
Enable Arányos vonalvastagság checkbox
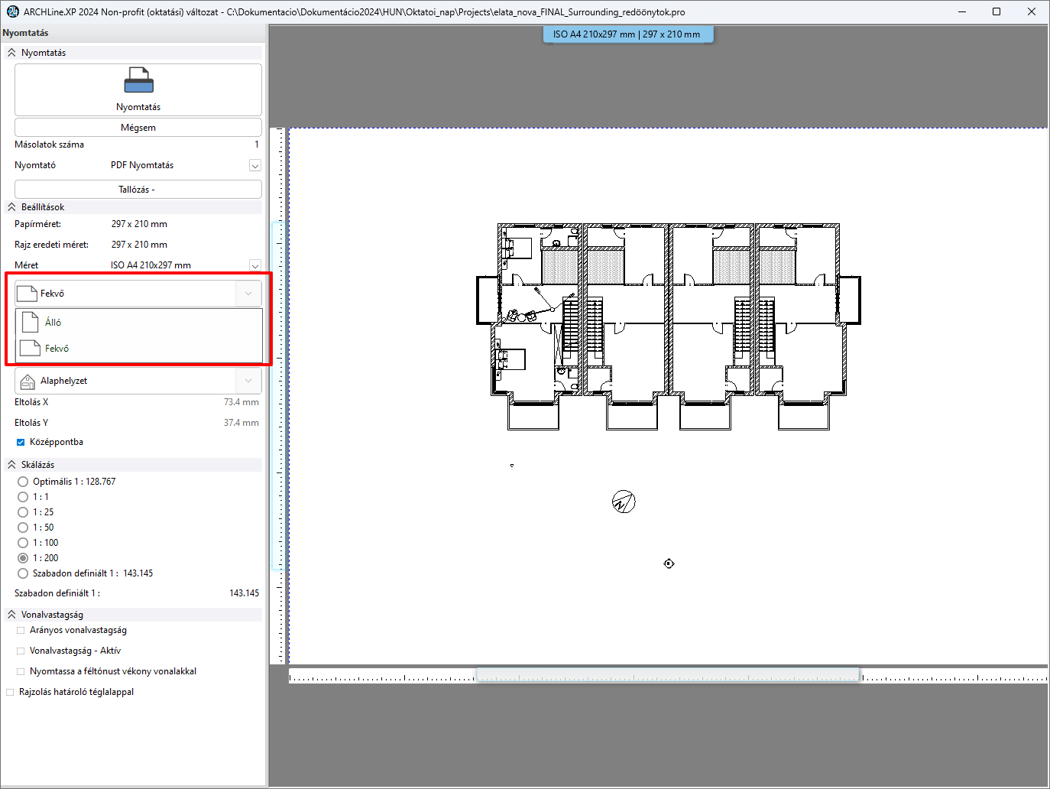coord(21,631)
